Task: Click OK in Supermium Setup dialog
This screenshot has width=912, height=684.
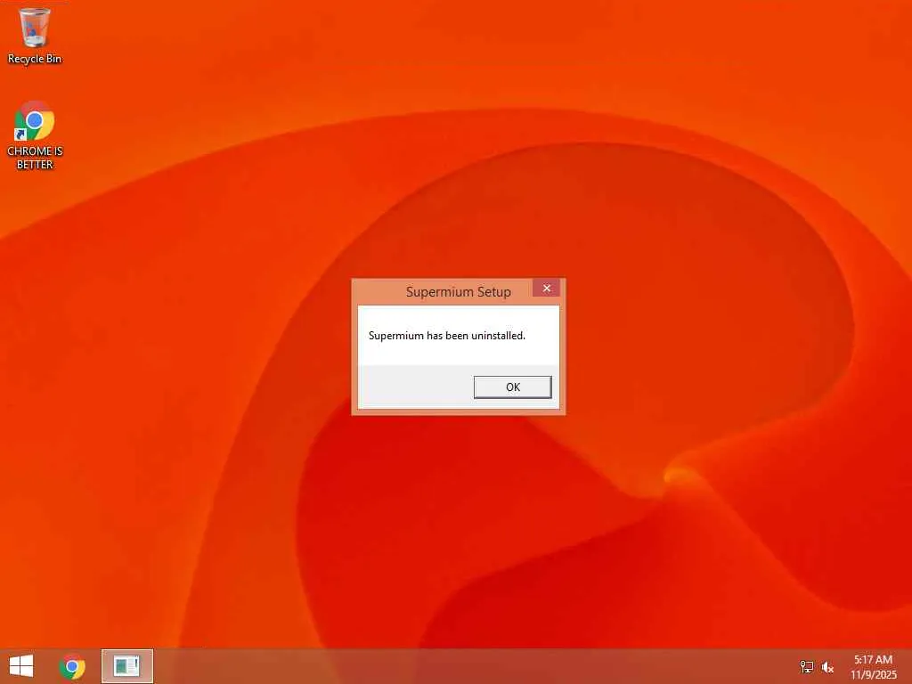Action: 512,387
